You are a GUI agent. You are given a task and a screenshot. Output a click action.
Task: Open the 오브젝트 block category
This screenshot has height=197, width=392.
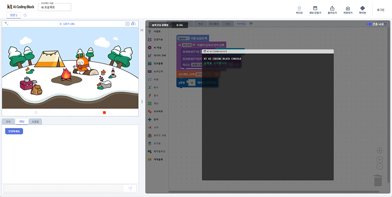(x=155, y=112)
